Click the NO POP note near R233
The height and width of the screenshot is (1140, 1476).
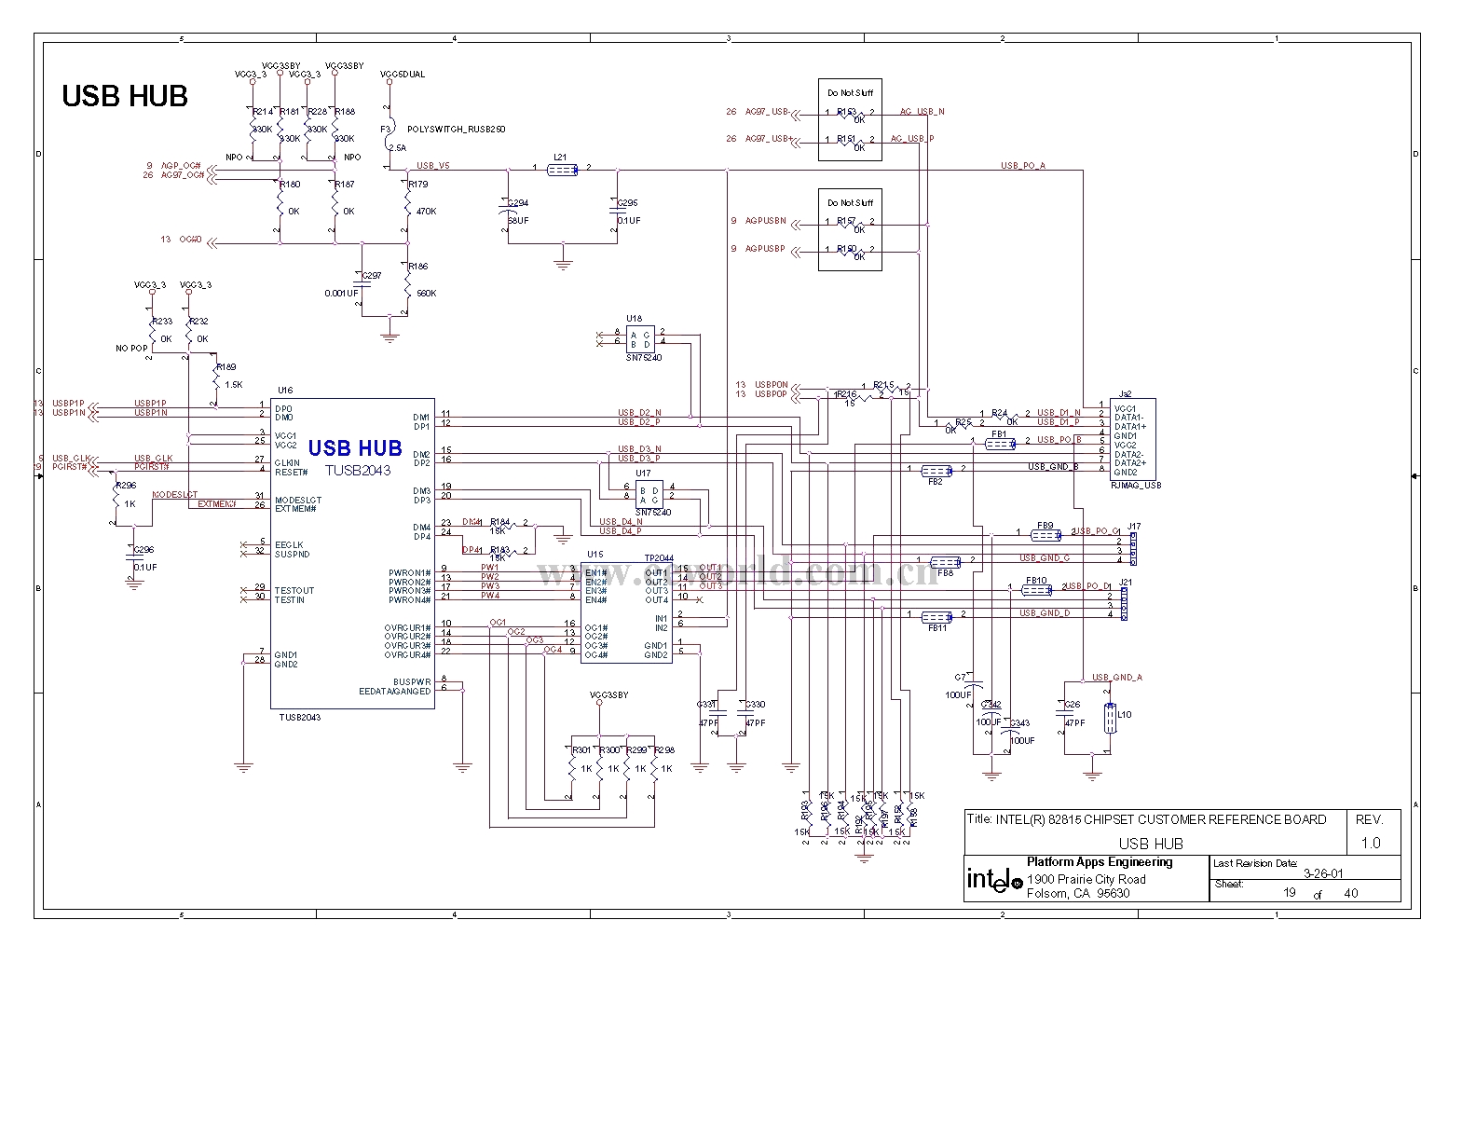coord(131,348)
